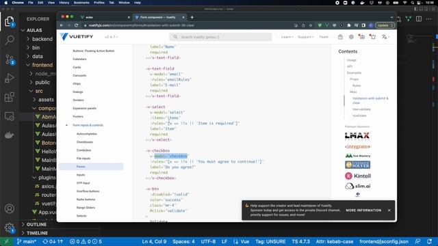
Task: Jump to Vuelidate in Contents
Action: tap(359, 115)
